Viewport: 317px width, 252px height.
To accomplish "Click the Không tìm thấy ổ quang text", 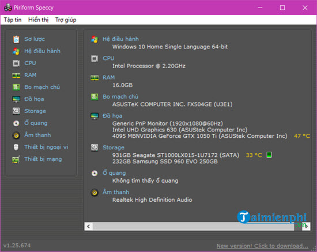I will pyautogui.click(x=145, y=180).
